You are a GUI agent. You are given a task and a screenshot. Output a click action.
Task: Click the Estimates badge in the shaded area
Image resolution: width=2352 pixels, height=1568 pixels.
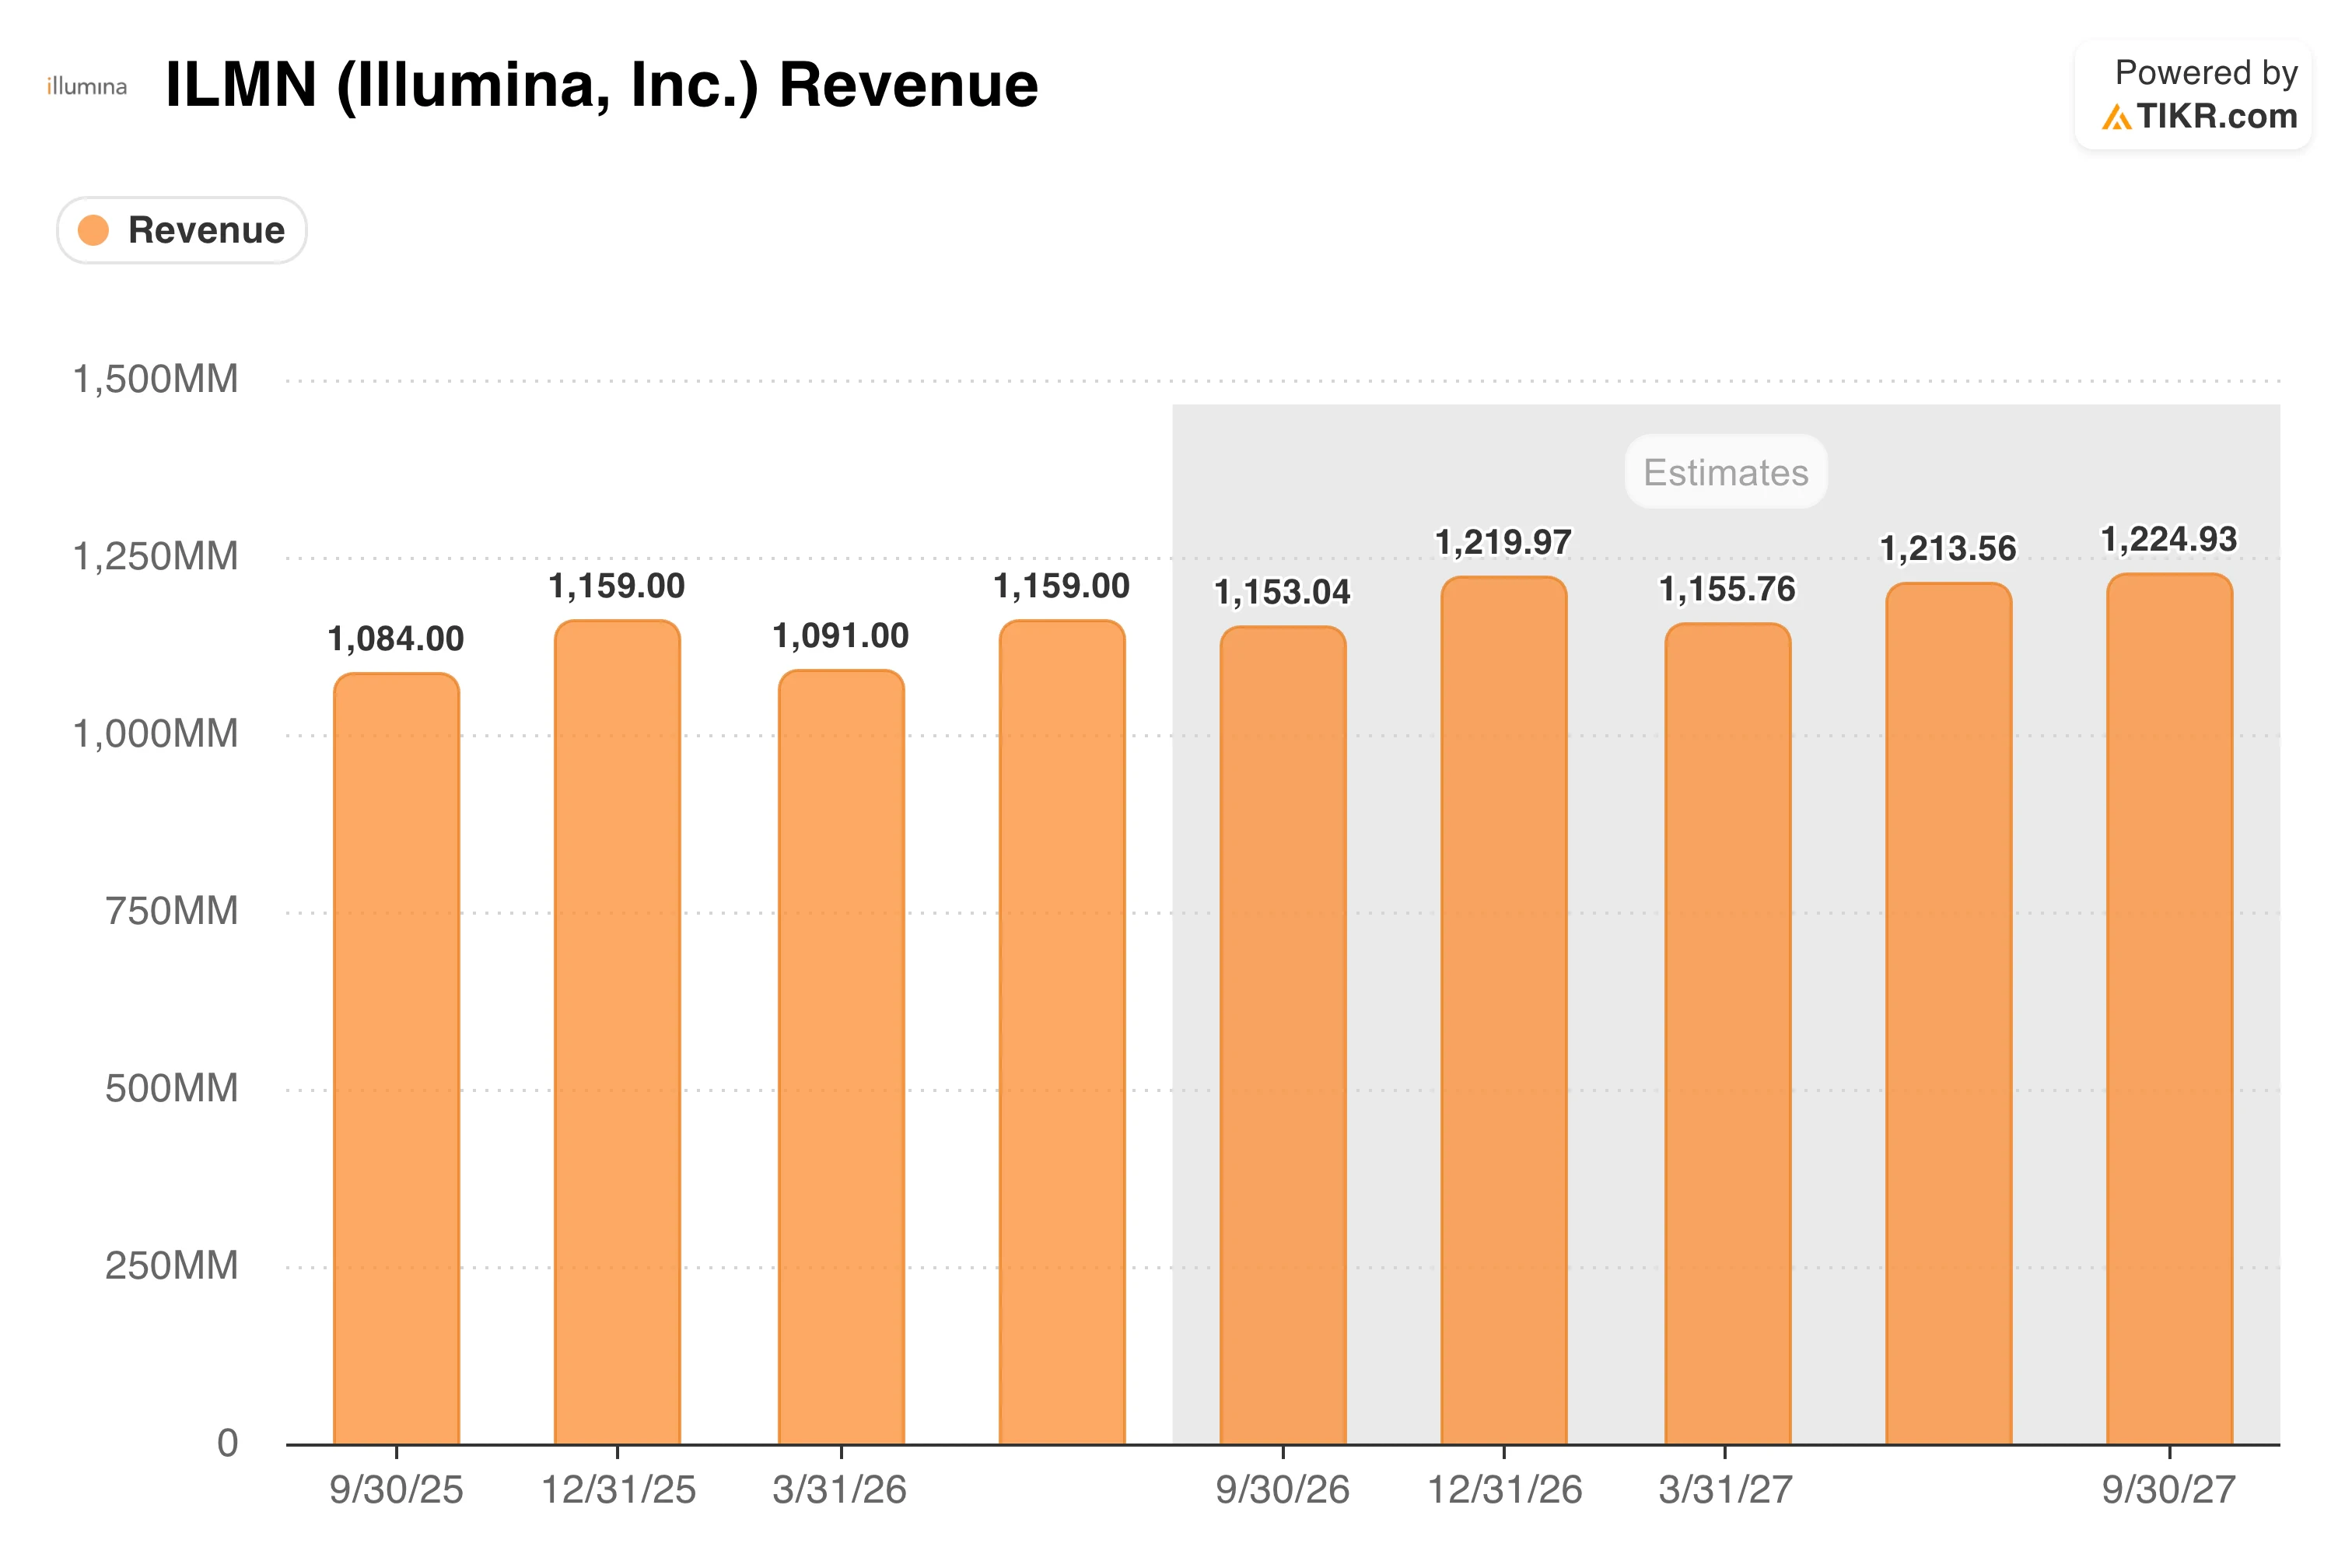pos(1726,472)
